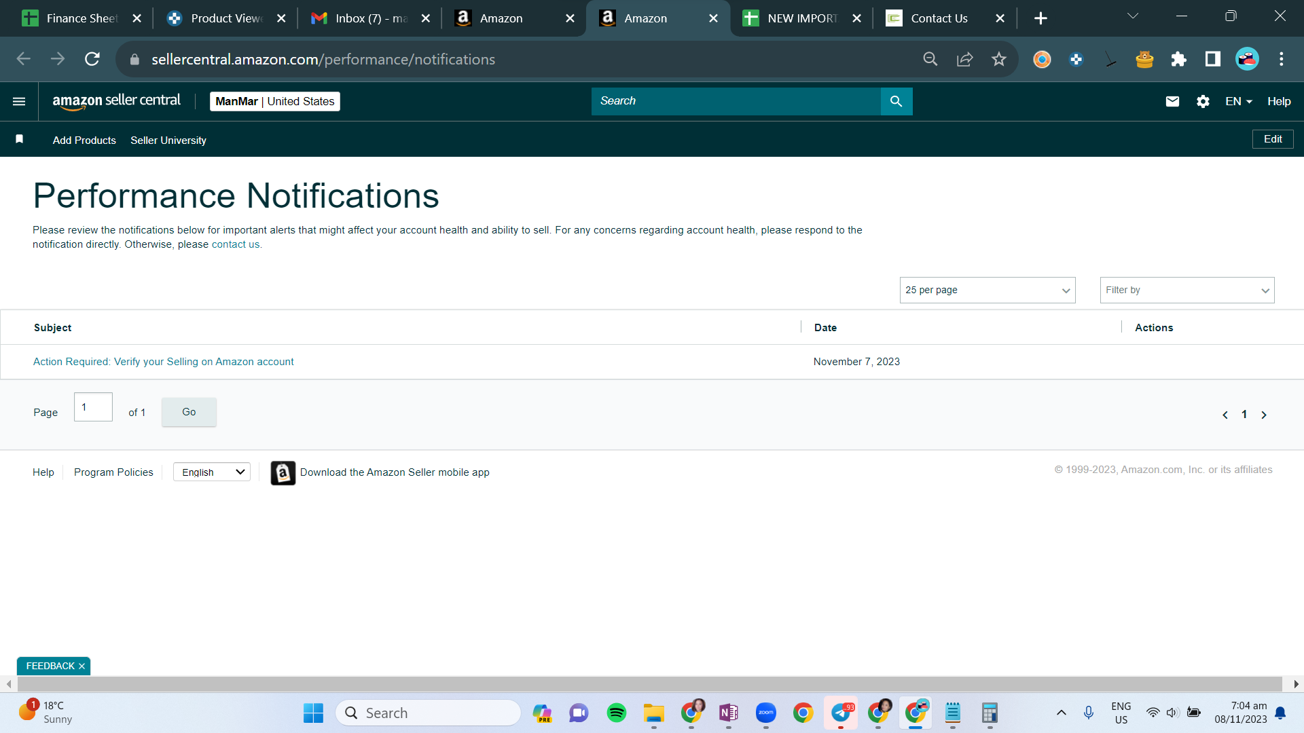Screen dimensions: 1304x733
Task: Open File Explorer from the taskbar
Action: [x=654, y=713]
